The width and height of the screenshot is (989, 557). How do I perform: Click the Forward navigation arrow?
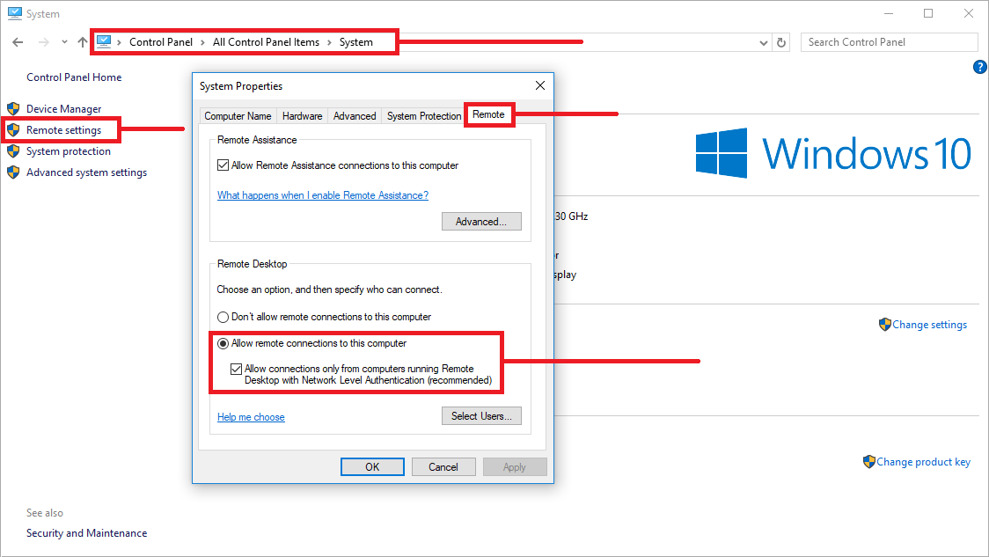coord(43,42)
